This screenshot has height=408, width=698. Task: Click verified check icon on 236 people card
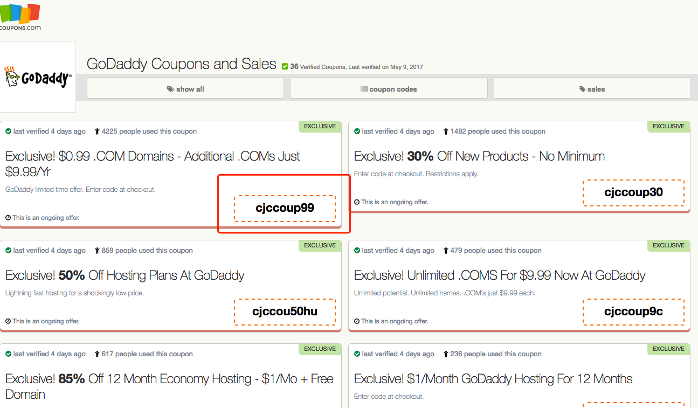click(357, 354)
